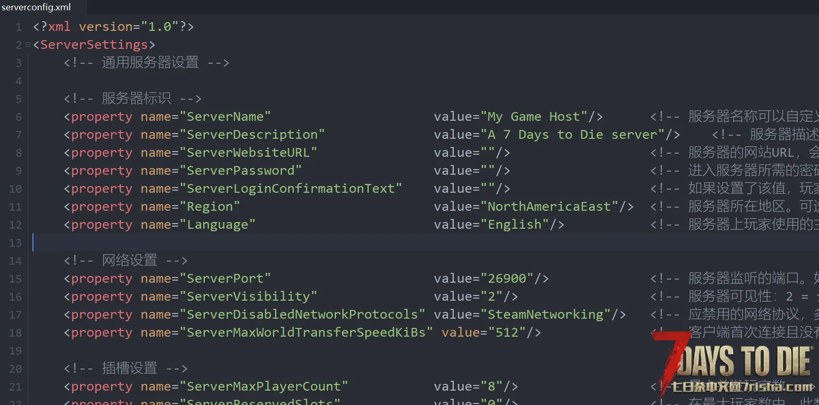Select line number 20 in the gutter
The height and width of the screenshot is (405, 819).
(15, 369)
